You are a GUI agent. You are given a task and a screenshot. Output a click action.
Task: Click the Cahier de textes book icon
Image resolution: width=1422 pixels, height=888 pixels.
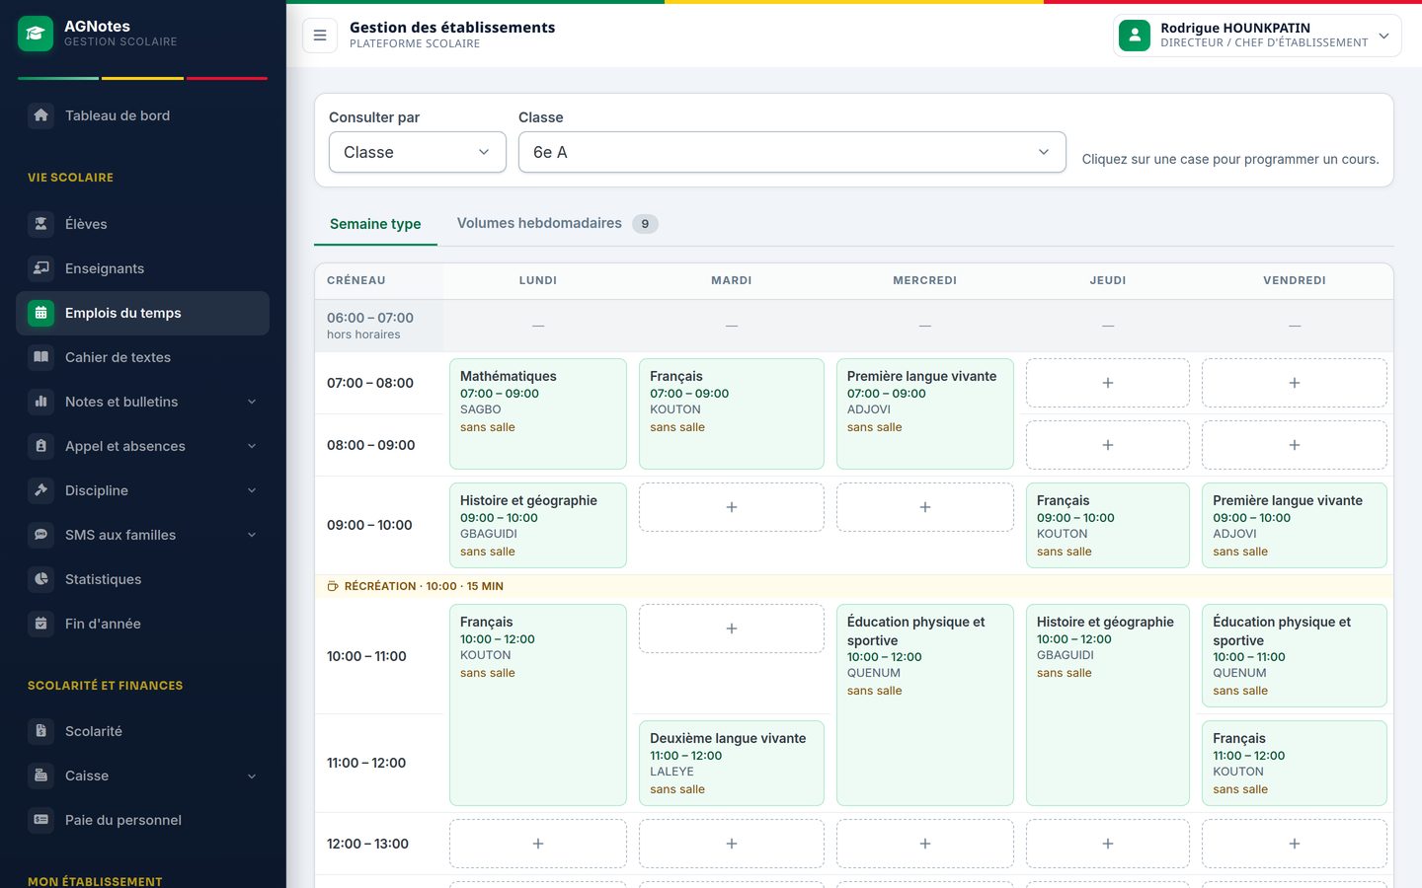pyautogui.click(x=40, y=357)
